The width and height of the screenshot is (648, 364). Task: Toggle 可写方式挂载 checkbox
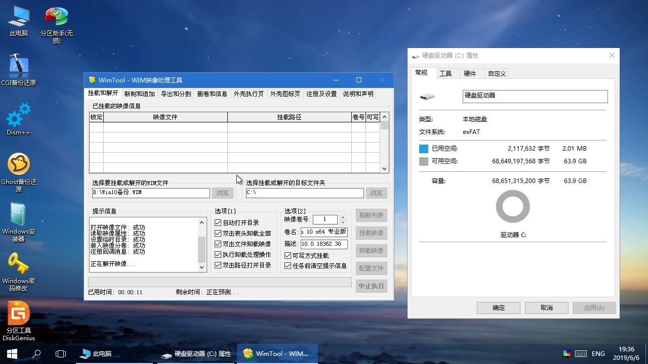click(307, 256)
